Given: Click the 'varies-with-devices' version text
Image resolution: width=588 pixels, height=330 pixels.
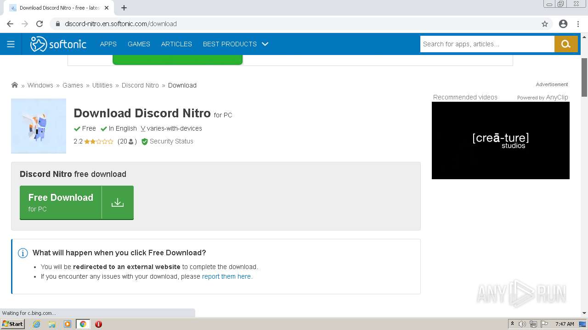Looking at the screenshot, I should pos(174,128).
